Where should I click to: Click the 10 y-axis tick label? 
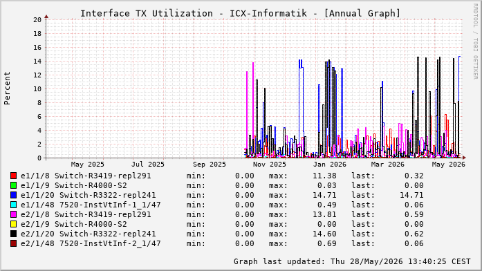pyautogui.click(x=37, y=89)
